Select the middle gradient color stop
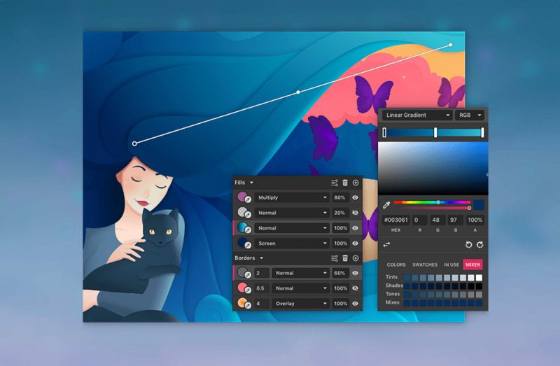Screen dimensions: 560x366 coord(435,132)
